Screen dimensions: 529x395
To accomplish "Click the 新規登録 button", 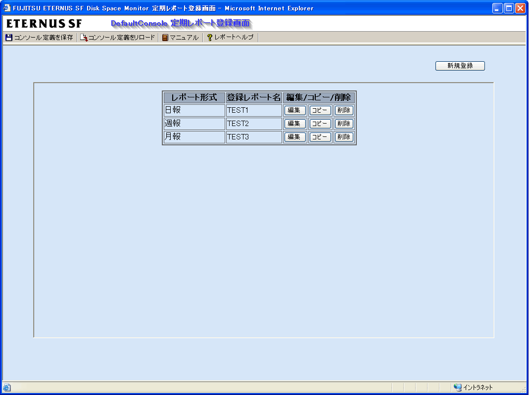I will pos(460,66).
